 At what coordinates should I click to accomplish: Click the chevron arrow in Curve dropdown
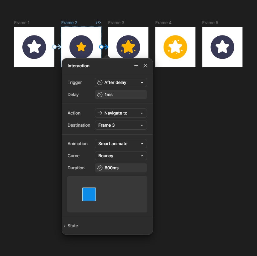pyautogui.click(x=142, y=156)
